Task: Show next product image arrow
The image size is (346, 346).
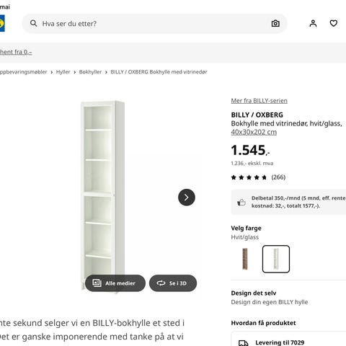Action: coord(187,198)
